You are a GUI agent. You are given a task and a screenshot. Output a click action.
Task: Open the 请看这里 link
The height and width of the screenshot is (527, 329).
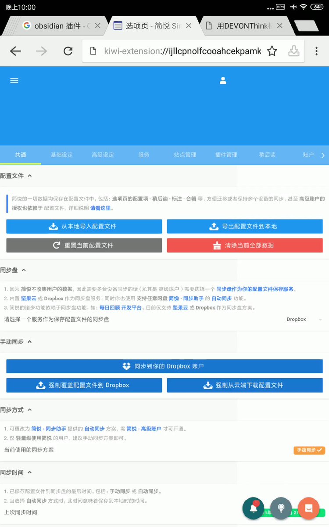click(x=101, y=208)
